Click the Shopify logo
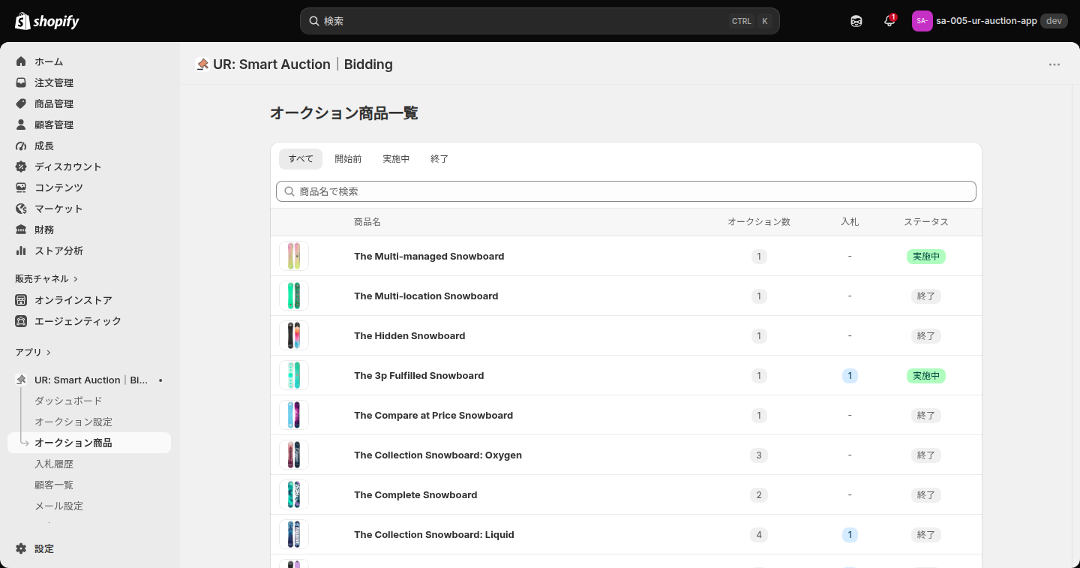1080x568 pixels. [x=47, y=21]
